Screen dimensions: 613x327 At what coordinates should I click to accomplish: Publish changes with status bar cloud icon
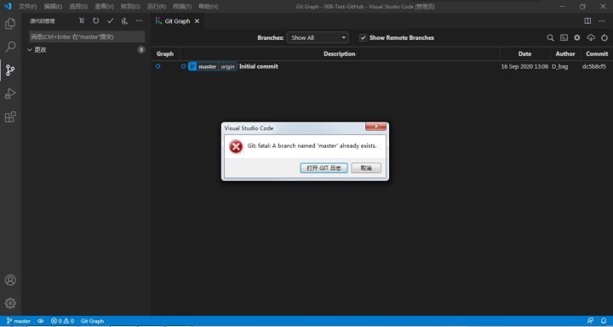[41, 321]
